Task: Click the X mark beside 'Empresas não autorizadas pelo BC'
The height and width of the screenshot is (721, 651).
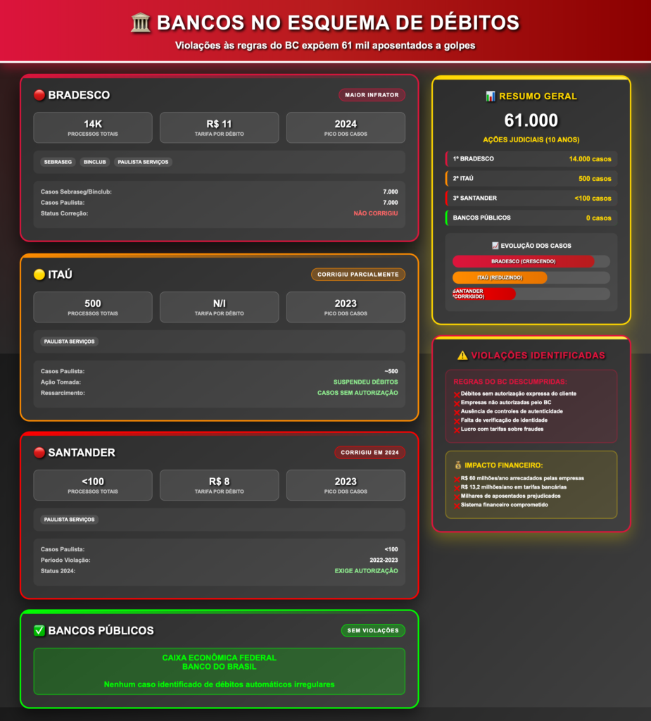Action: (x=457, y=403)
